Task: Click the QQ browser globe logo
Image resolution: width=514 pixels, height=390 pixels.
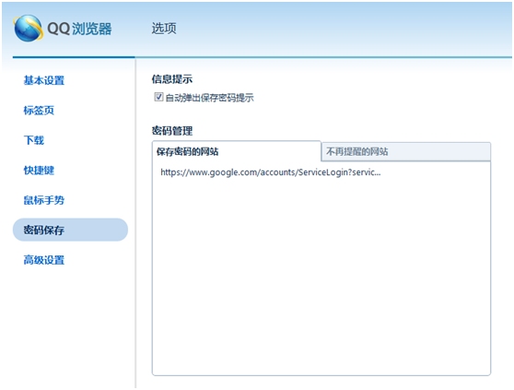Action: pos(29,29)
